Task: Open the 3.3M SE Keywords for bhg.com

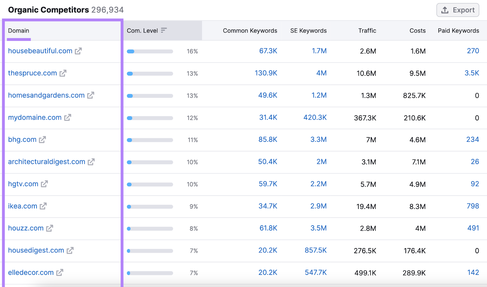Action: click(318, 140)
